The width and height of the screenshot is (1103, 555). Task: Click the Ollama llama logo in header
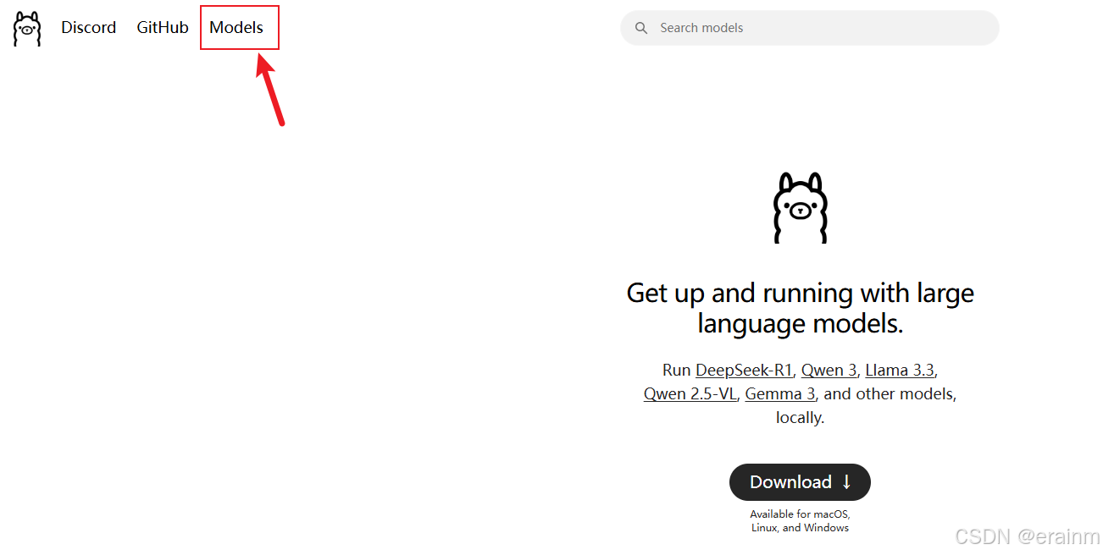click(27, 28)
